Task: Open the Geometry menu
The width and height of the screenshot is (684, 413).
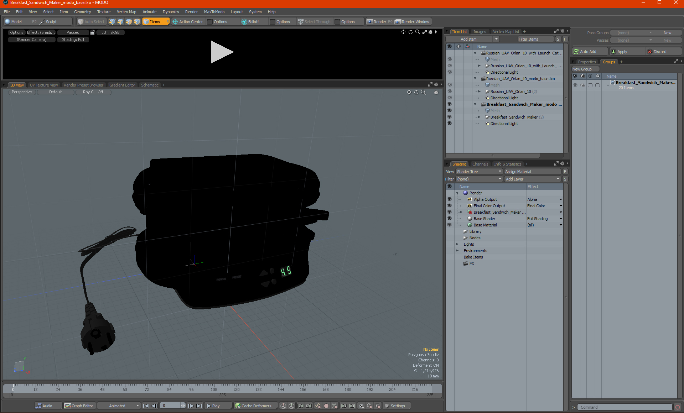Action: pos(82,12)
